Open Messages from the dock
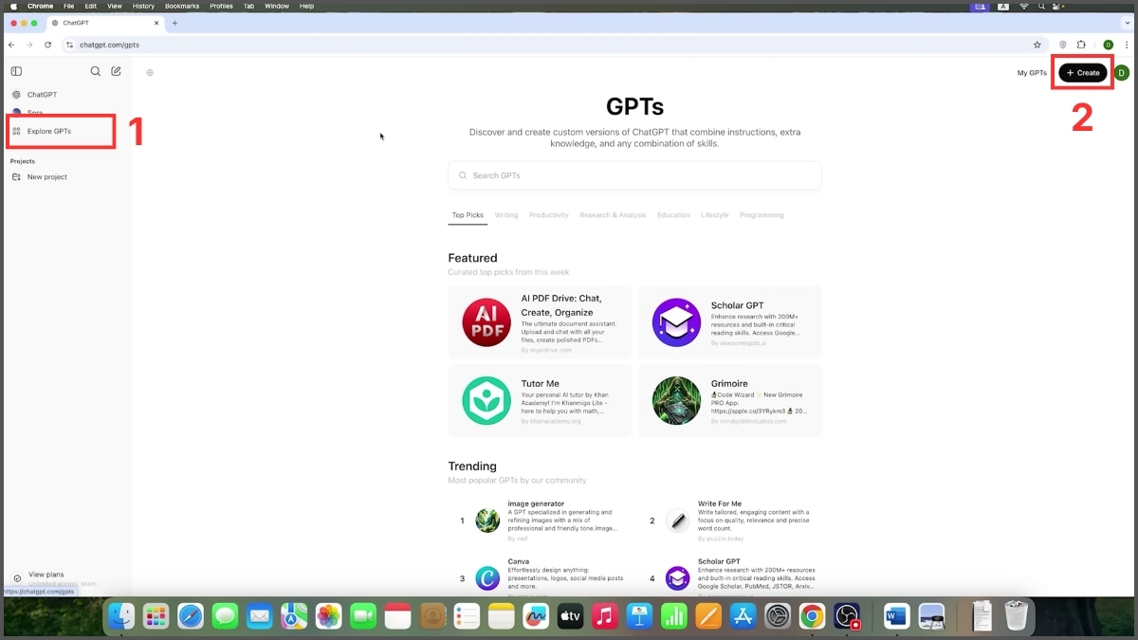The height and width of the screenshot is (640, 1138). pos(225,616)
